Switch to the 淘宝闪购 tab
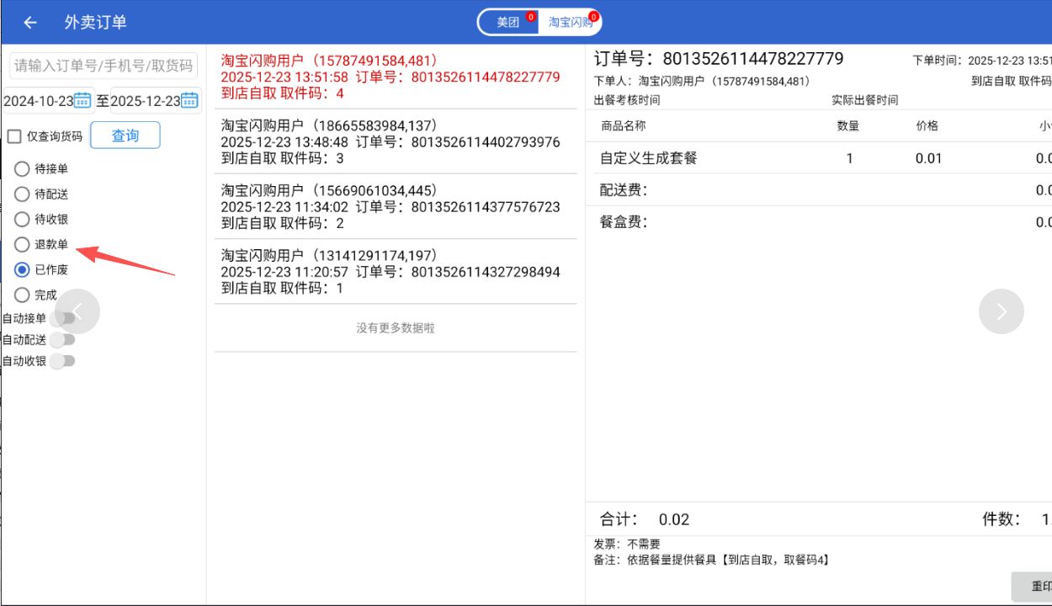 (x=570, y=23)
